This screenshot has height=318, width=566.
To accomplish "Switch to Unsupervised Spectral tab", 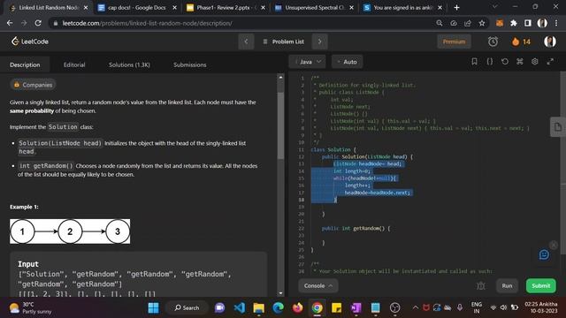I will coord(314,8).
